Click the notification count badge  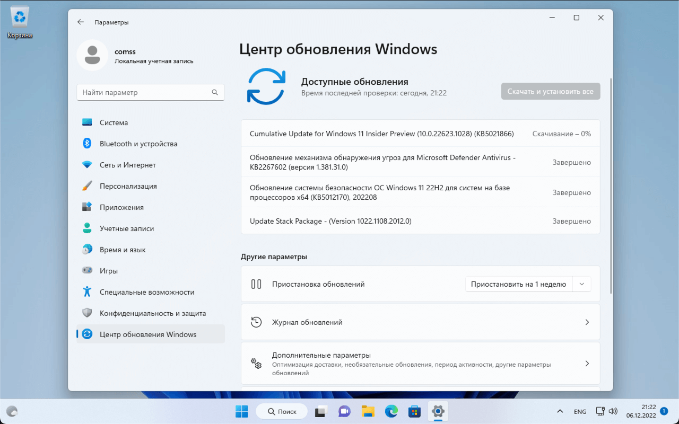pyautogui.click(x=664, y=411)
